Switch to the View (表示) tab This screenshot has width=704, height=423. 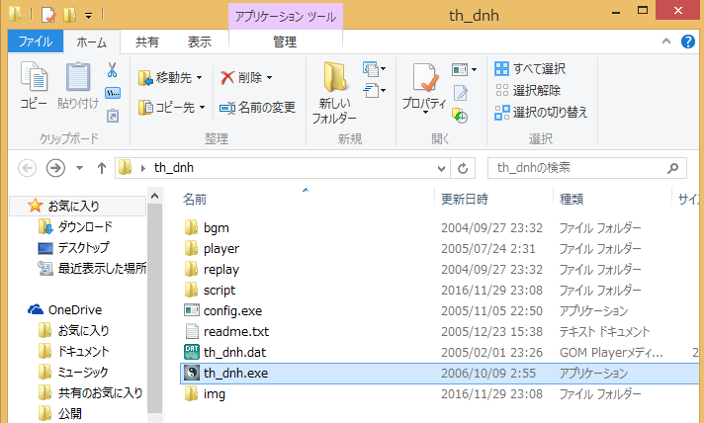pyautogui.click(x=200, y=42)
